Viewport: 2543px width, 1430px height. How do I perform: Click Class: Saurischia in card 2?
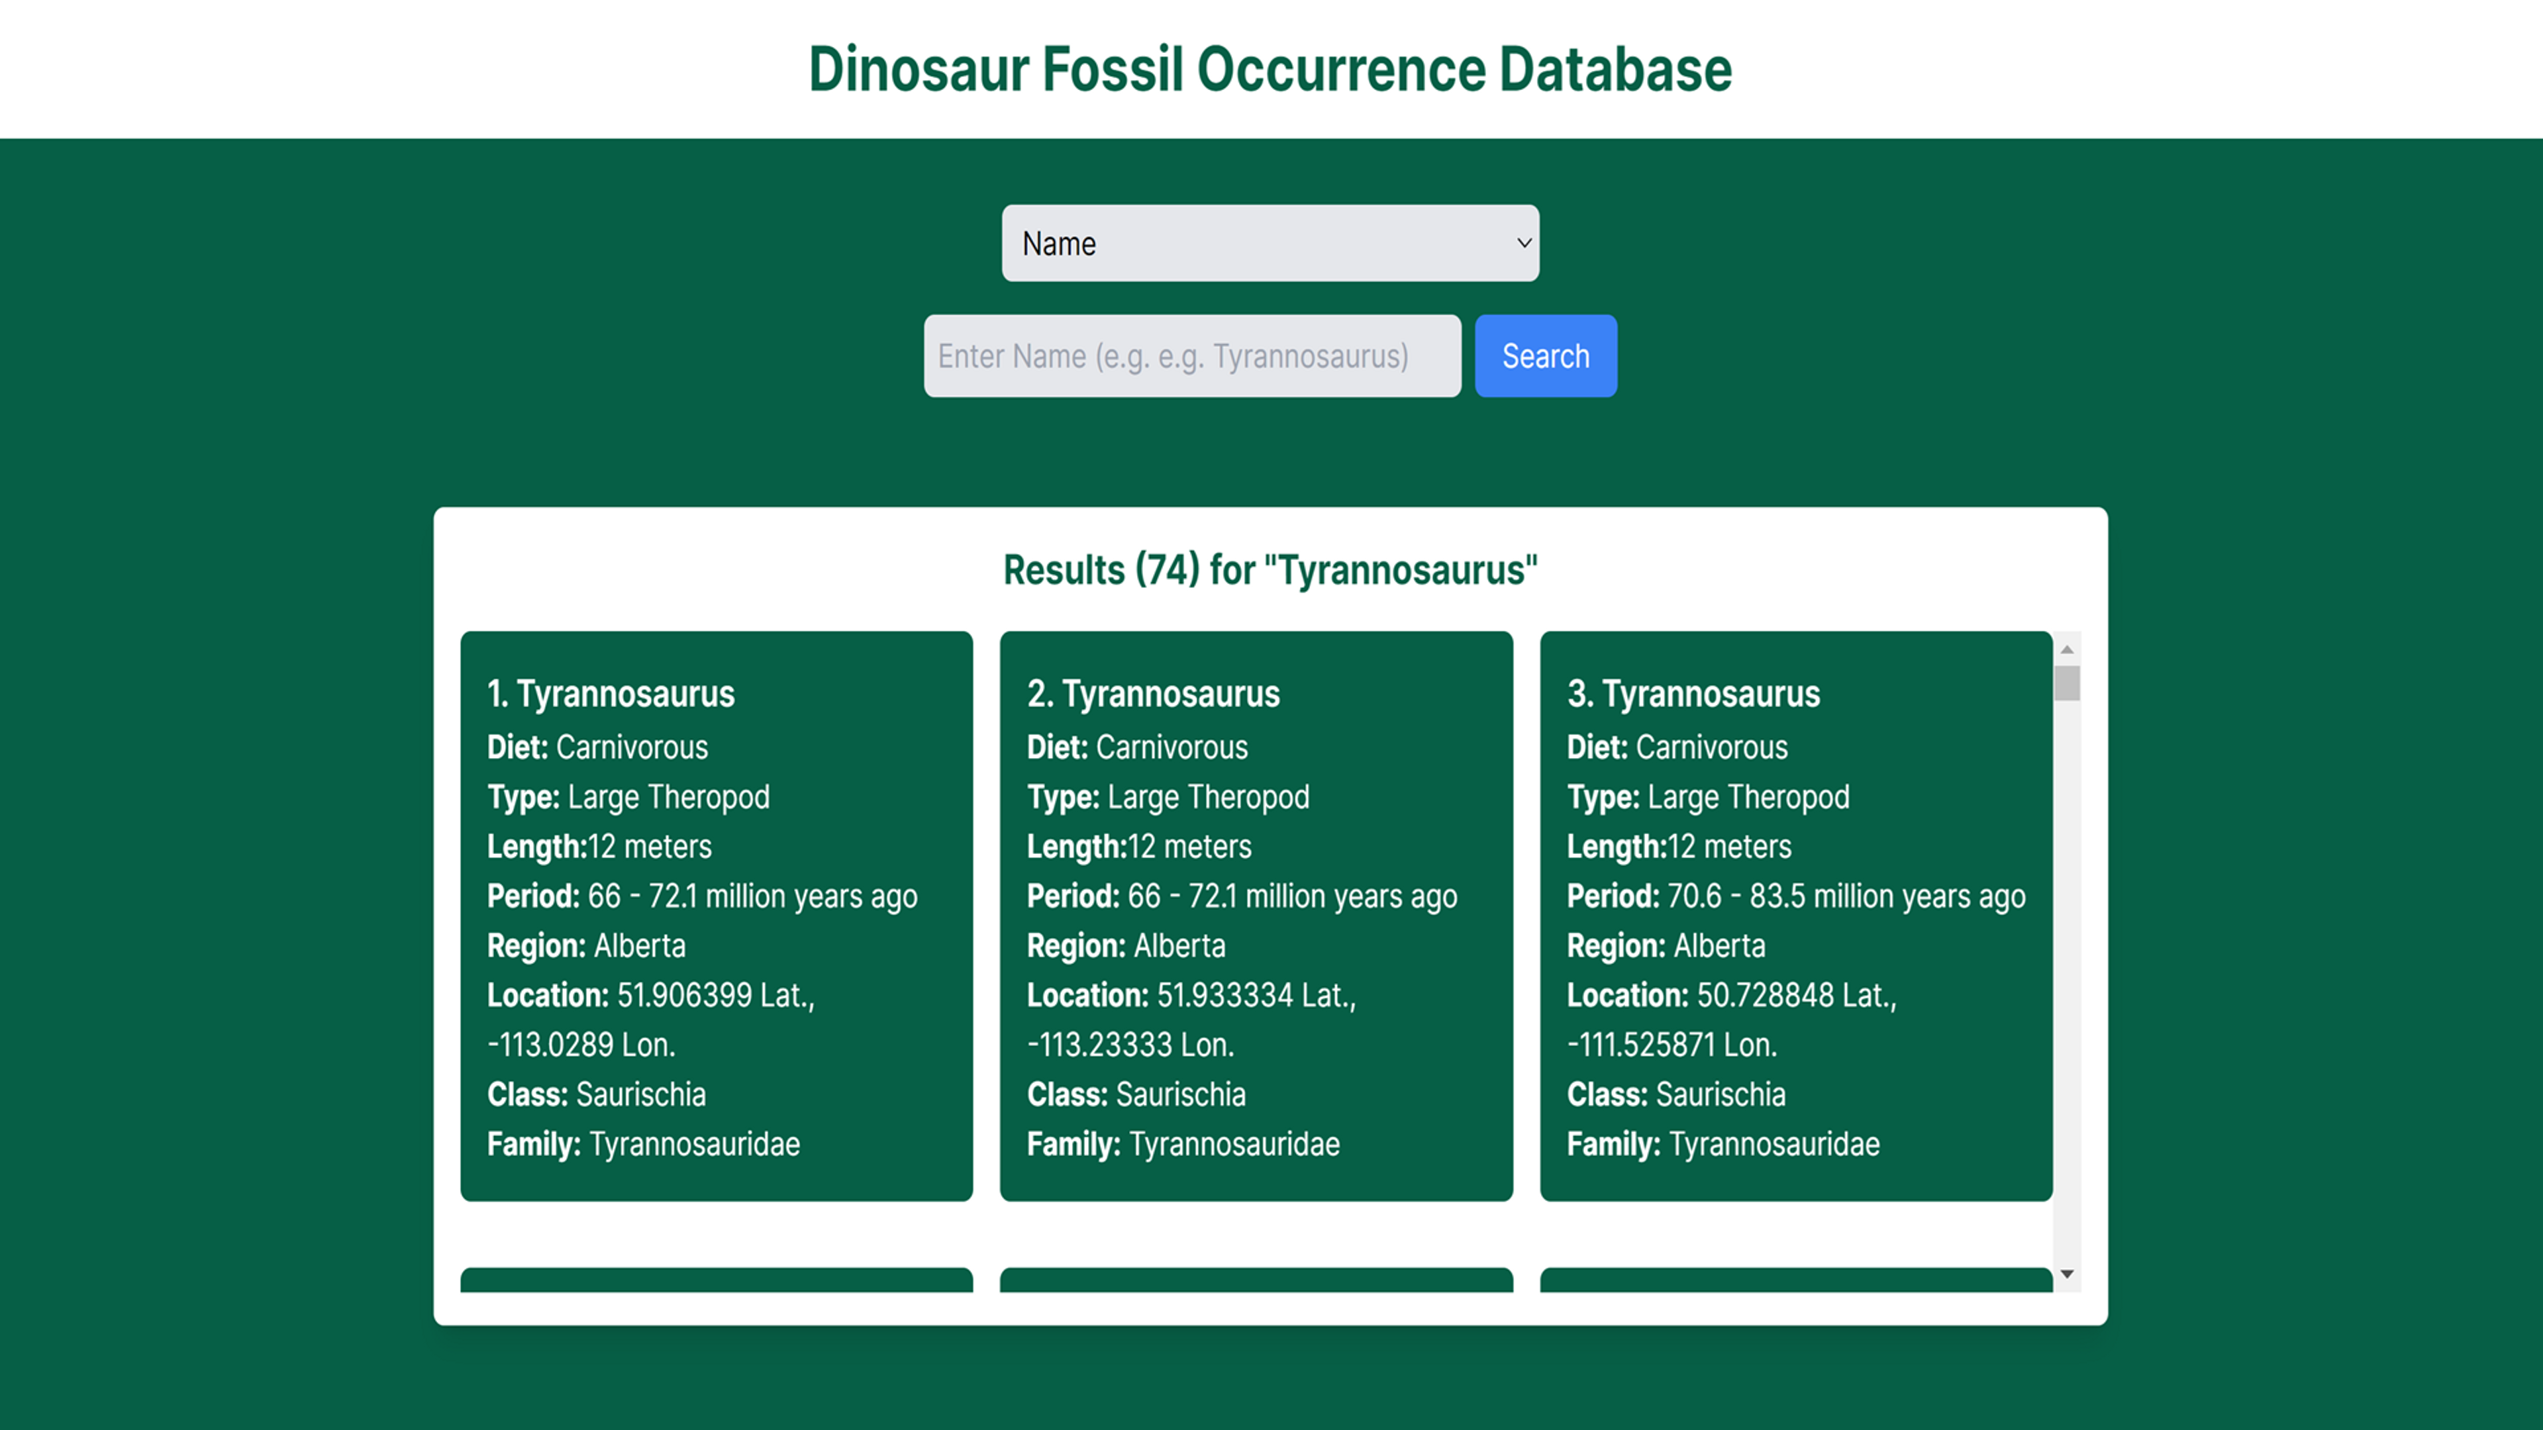click(1136, 1094)
